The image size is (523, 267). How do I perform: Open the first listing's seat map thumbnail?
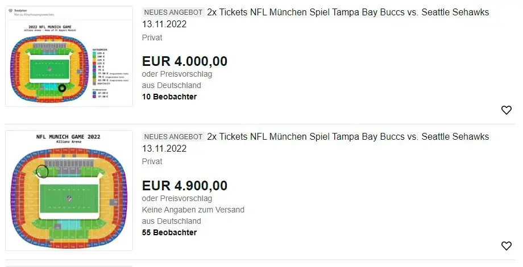coord(69,56)
